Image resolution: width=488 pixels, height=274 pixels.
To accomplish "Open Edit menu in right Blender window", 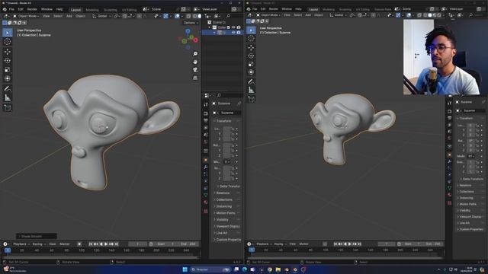I will point(263,9).
